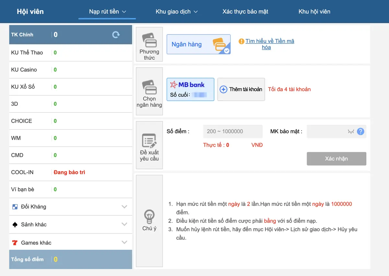
Task: Click the plus icon on Thêm tài khoản
Action: tap(223, 89)
